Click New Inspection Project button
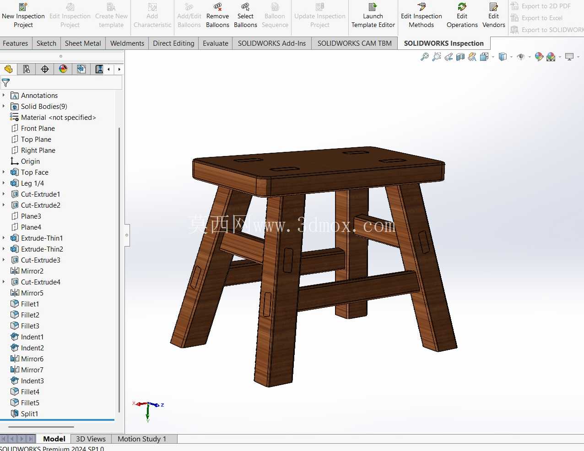584x451 pixels. [x=23, y=15]
